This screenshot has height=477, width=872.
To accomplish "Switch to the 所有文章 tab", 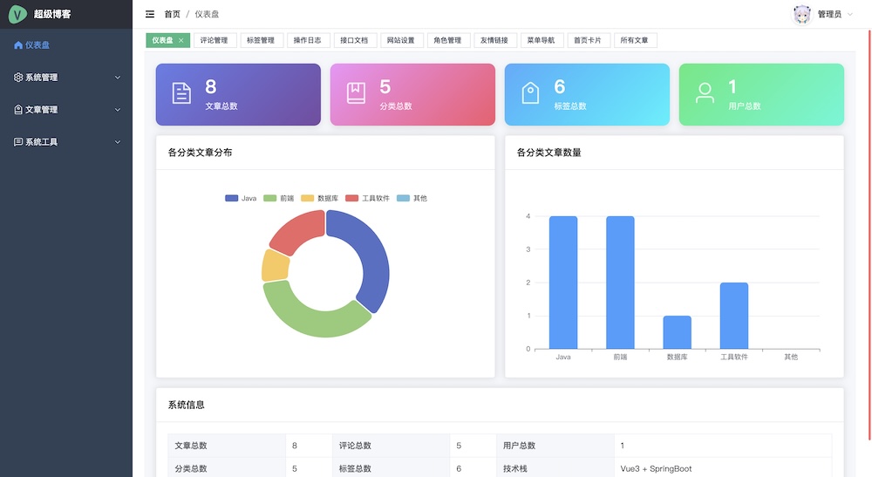I will click(635, 40).
